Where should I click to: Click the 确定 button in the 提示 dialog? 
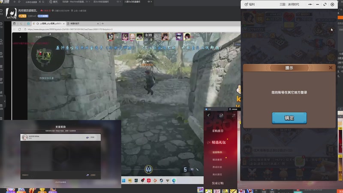tap(289, 118)
